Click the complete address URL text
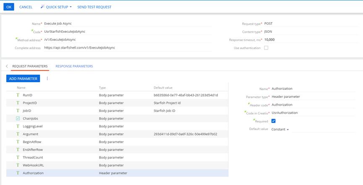Viewport: 363px width, 185px height. (79, 48)
